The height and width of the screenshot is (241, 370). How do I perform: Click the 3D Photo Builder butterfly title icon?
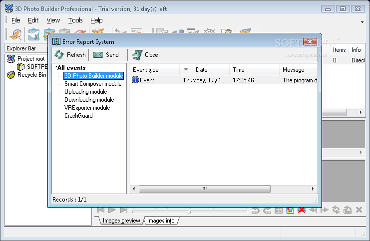tap(8, 8)
